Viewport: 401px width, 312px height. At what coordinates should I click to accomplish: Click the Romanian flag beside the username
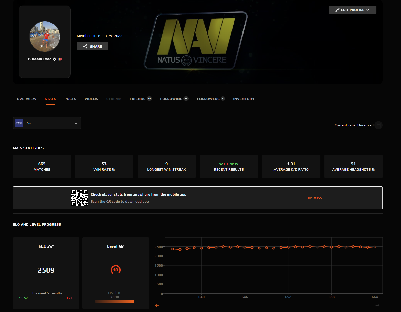pos(60,59)
